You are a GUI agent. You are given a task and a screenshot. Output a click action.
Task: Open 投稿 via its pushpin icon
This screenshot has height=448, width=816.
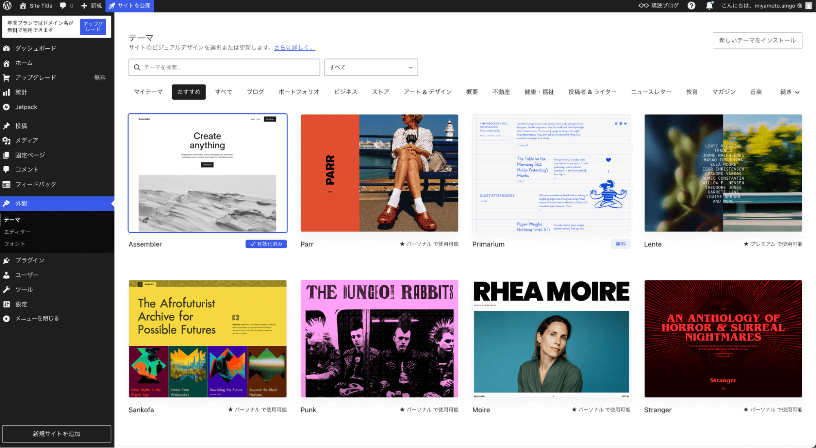pyautogui.click(x=7, y=126)
